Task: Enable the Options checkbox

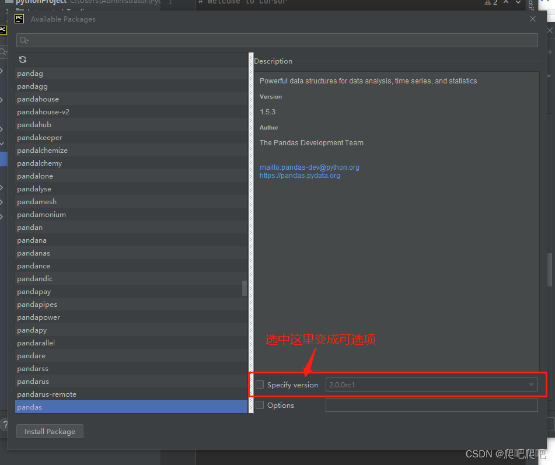Action: [260, 405]
